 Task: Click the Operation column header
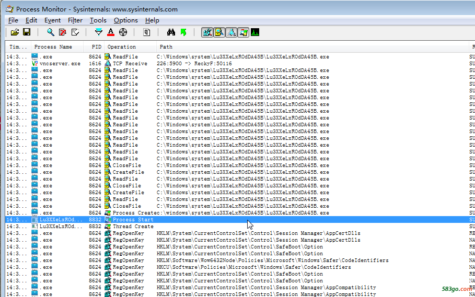click(130, 47)
